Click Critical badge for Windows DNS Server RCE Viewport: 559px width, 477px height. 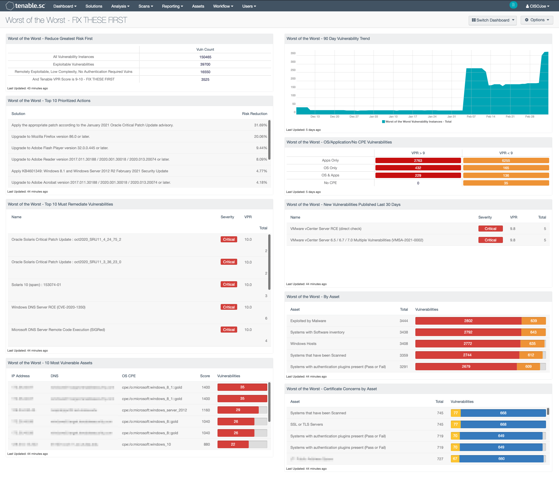(229, 307)
